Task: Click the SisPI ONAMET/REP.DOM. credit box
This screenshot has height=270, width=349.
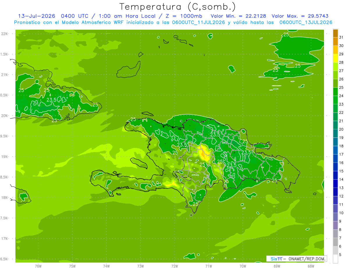Action: [296, 259]
